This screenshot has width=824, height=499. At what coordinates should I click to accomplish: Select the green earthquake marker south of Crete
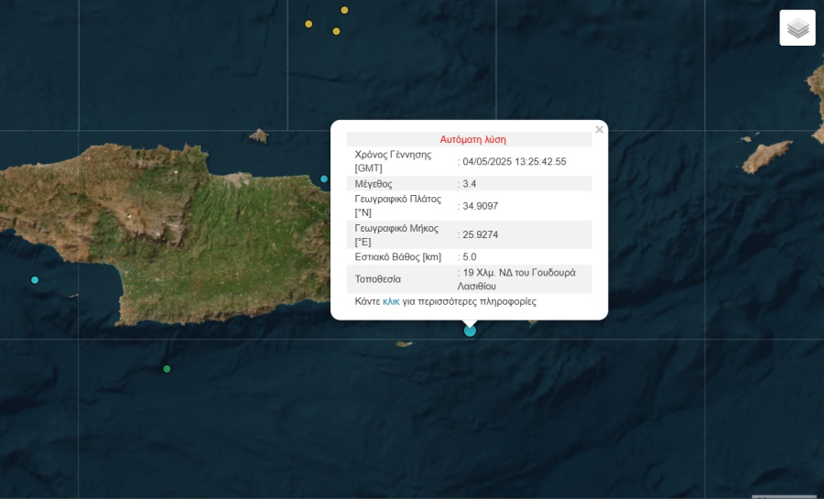pyautogui.click(x=167, y=369)
